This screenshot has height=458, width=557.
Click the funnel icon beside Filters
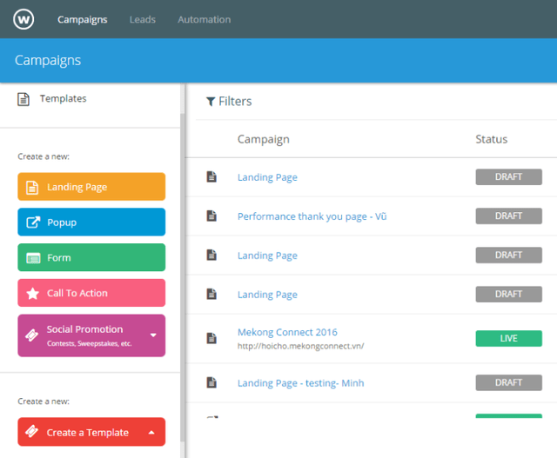(211, 102)
